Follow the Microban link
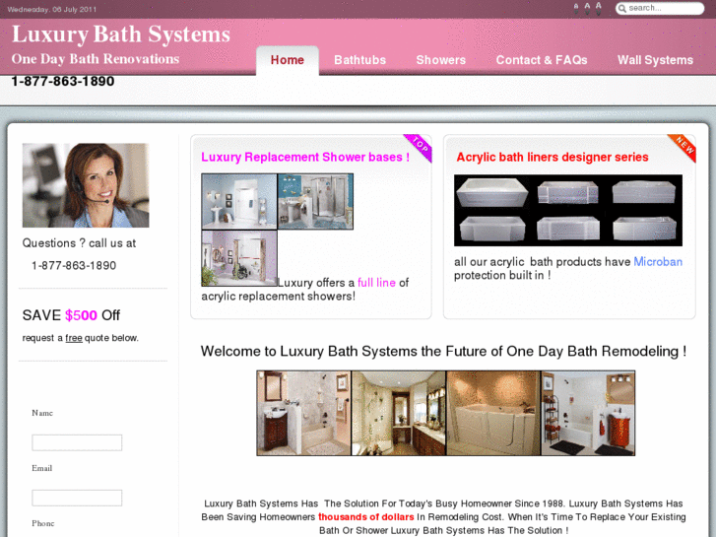This screenshot has width=716, height=537. tap(658, 262)
